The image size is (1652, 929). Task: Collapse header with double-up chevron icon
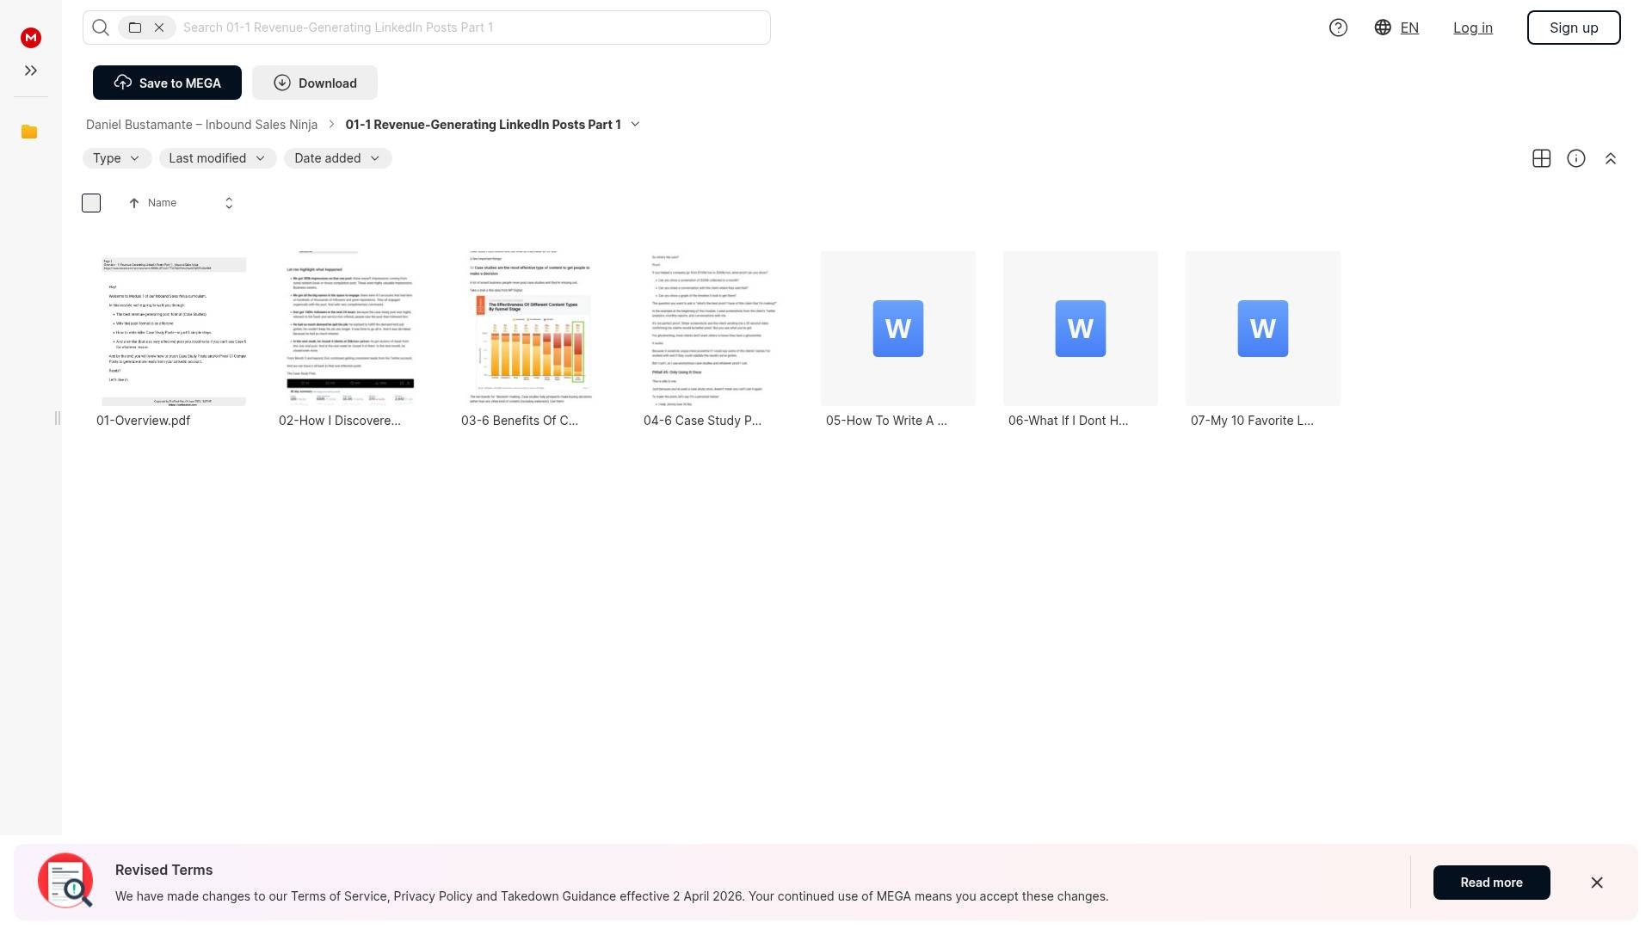[1610, 158]
